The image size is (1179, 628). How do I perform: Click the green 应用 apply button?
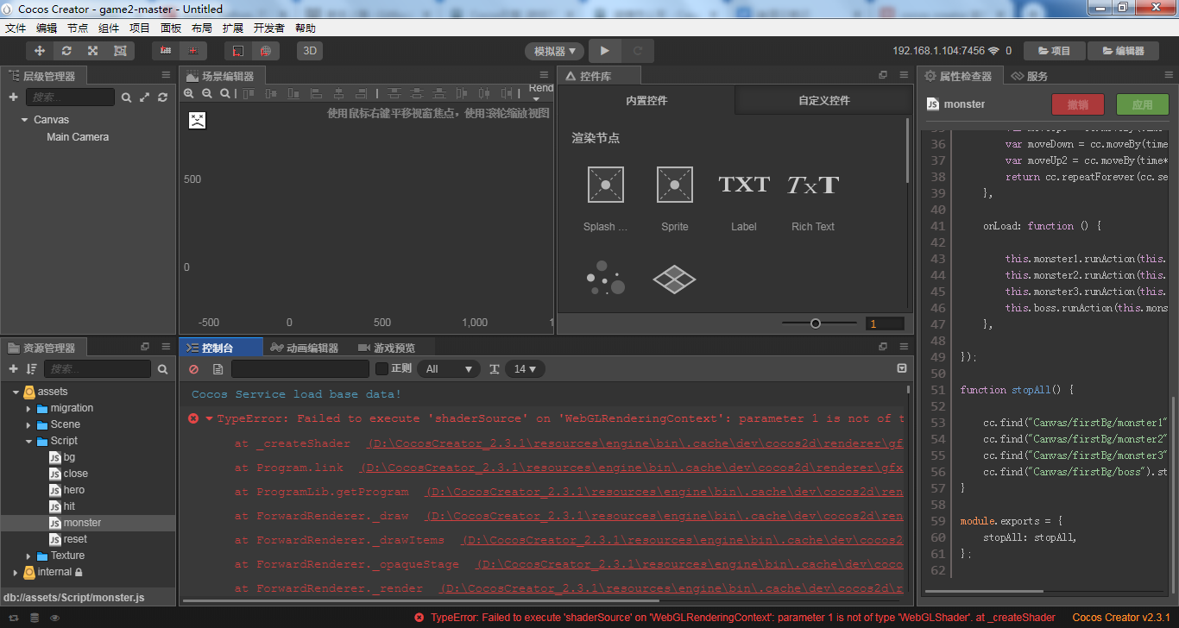pyautogui.click(x=1143, y=104)
